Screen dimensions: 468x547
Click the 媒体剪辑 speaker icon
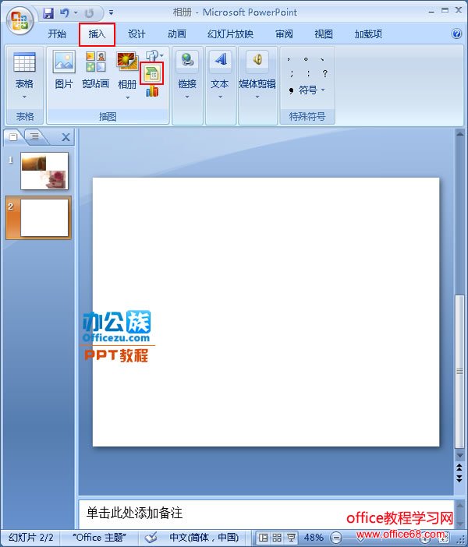257,60
